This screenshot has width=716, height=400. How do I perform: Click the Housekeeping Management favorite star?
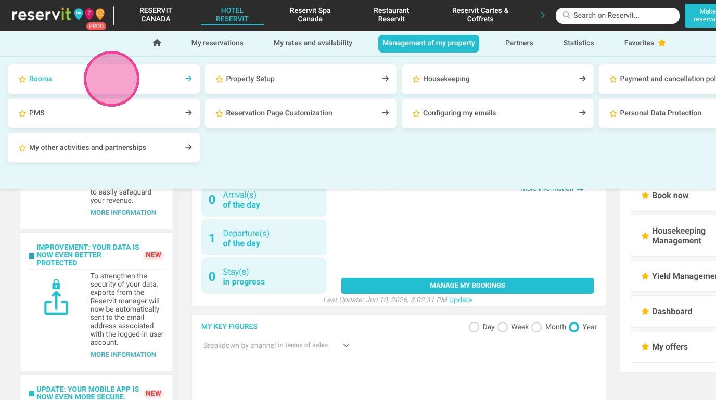(645, 236)
